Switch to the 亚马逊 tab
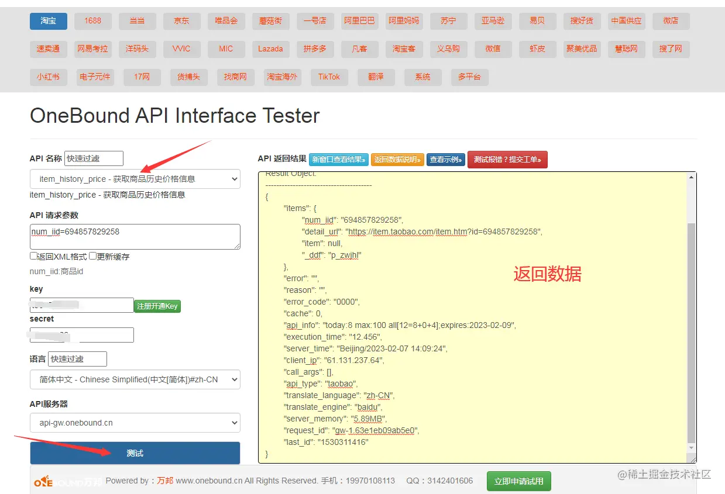 (x=493, y=21)
